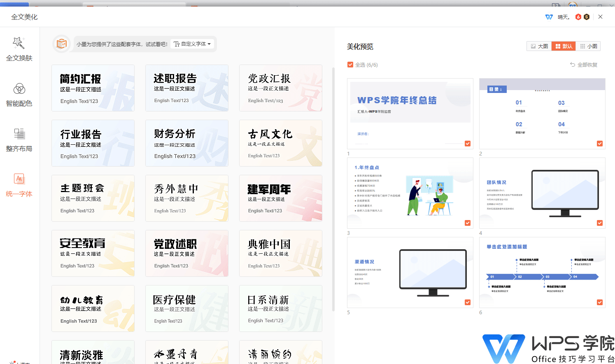Choose the 党政述职 font style card

tap(187, 253)
